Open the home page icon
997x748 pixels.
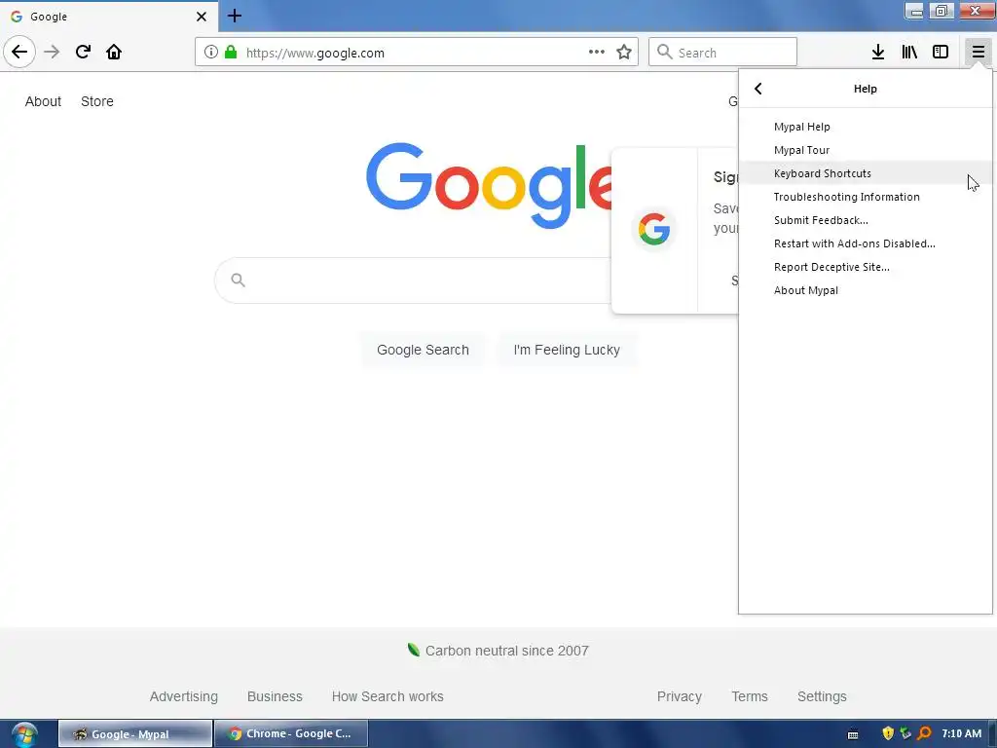click(x=114, y=52)
